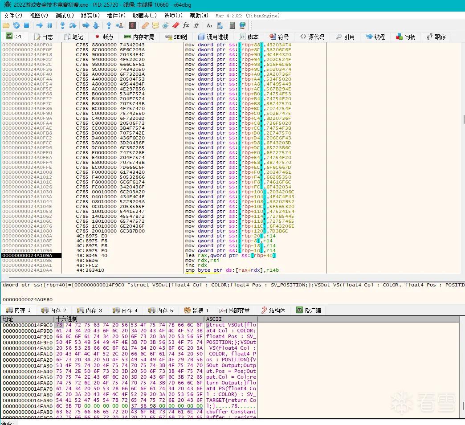Viewport: 465px width, 425px height.
Task: Click the run arrow icon
Action: pos(40,25)
